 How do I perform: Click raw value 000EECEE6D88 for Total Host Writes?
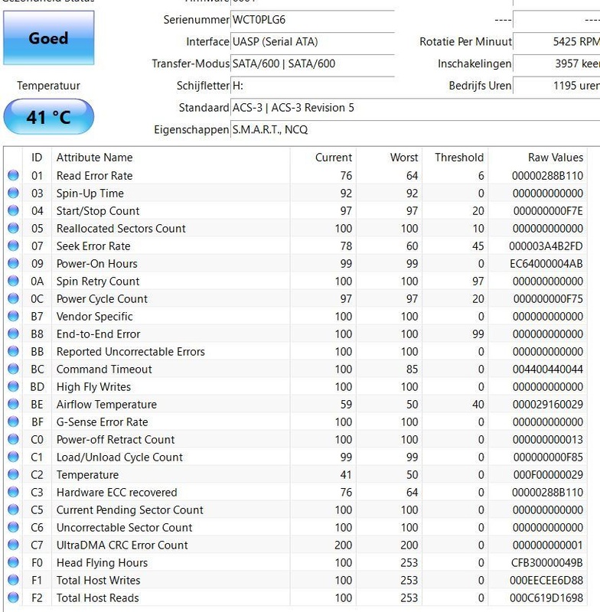546,580
